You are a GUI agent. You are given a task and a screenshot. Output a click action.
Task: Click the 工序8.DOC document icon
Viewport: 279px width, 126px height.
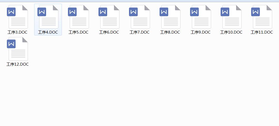[x=170, y=17]
